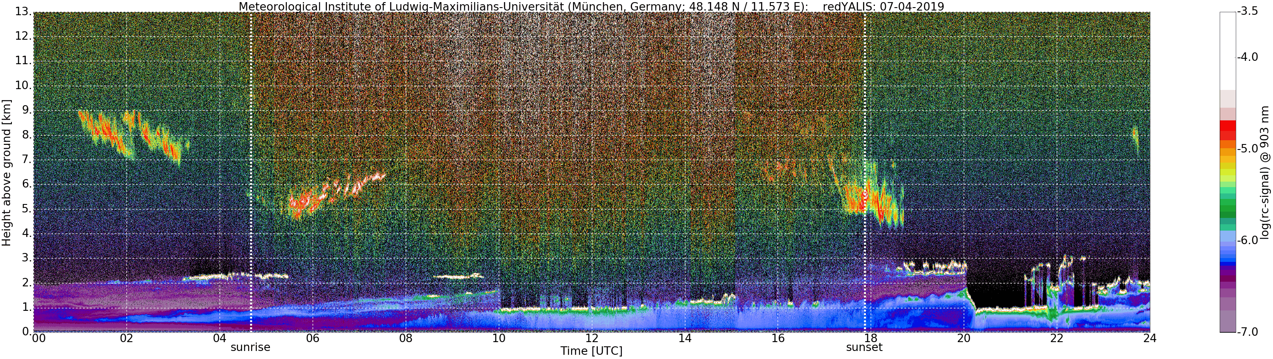1273x359 pixels.
Task: Click the x-axis tick label '06'
Action: click(x=313, y=338)
